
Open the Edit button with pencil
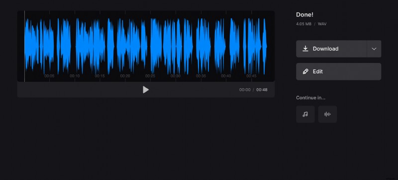pyautogui.click(x=339, y=71)
